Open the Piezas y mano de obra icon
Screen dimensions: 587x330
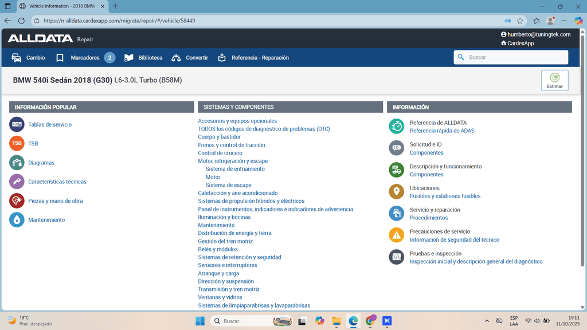(17, 201)
